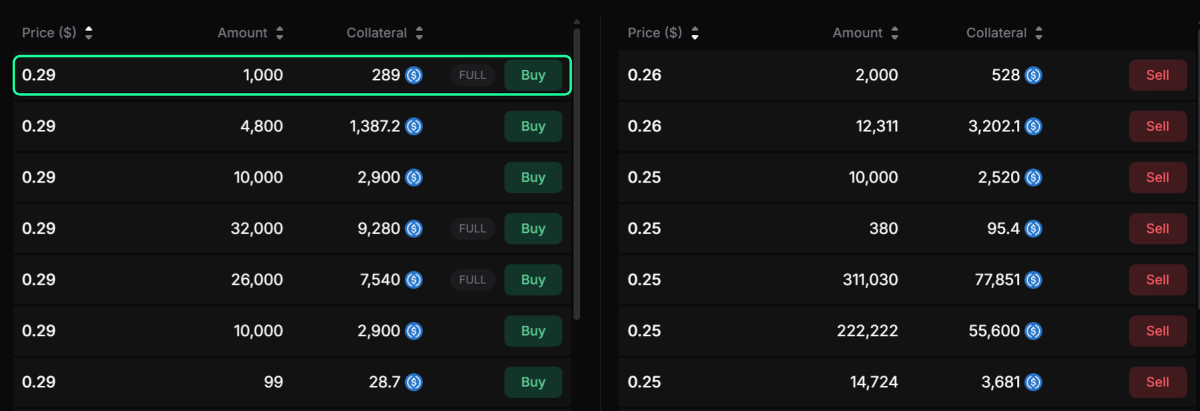This screenshot has height=411, width=1200.
Task: Click the amount value 14,724
Action: click(874, 382)
